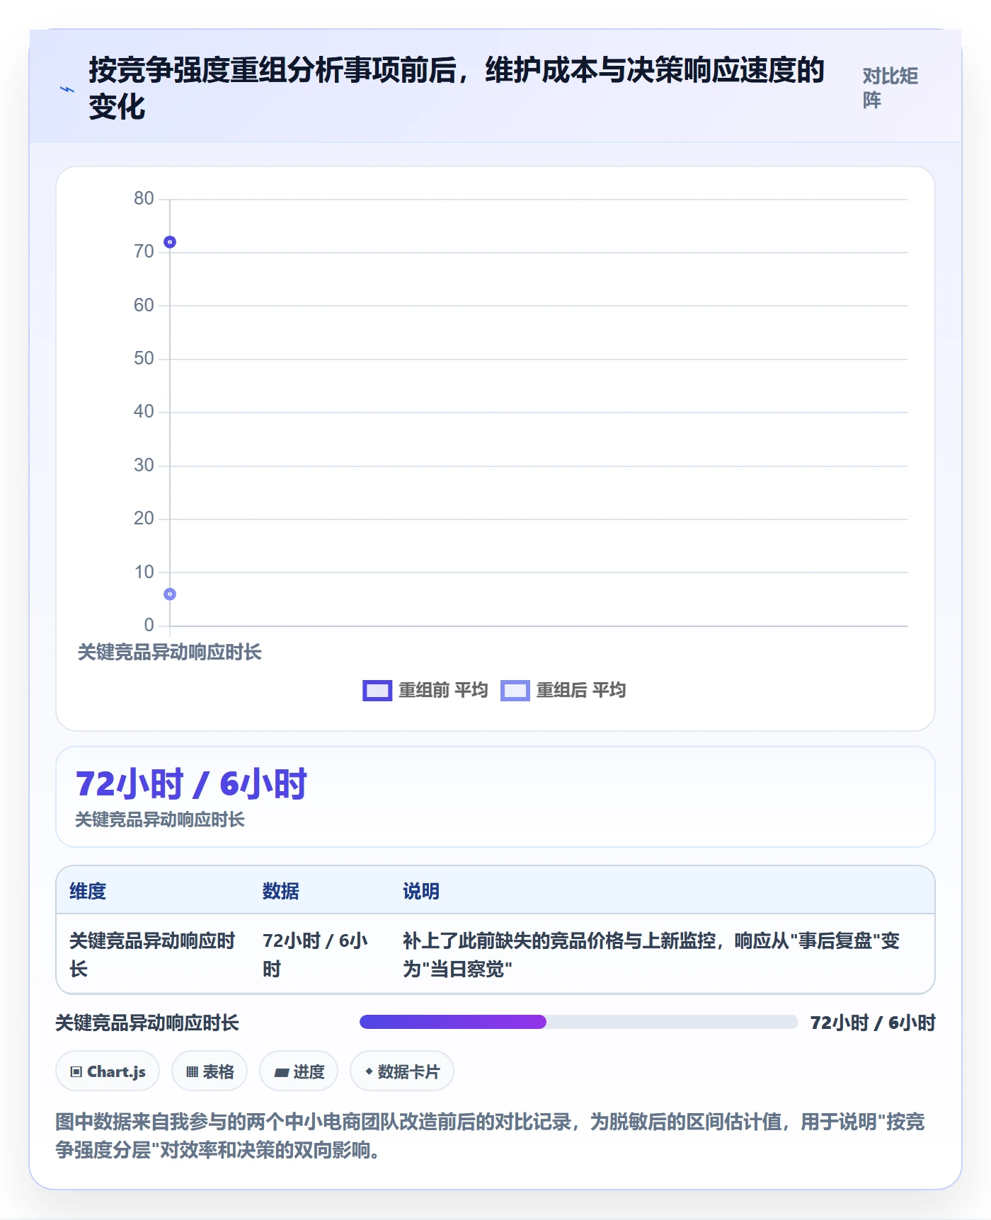
Task: Click the 重组后 data point at 6
Action: tap(170, 594)
